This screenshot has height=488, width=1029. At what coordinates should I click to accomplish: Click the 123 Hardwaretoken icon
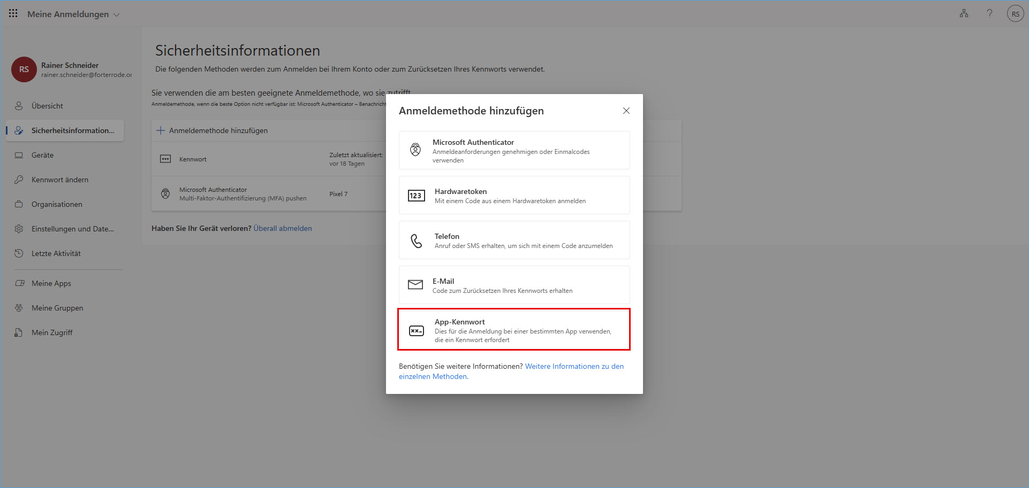416,196
